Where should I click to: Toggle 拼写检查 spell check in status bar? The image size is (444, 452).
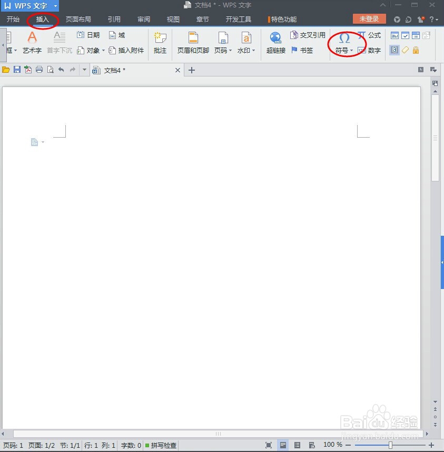[x=161, y=445]
